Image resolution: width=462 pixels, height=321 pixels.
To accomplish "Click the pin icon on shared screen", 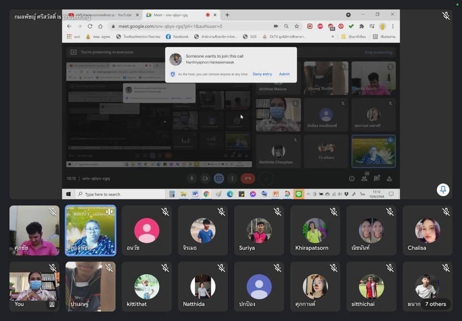I will (443, 190).
